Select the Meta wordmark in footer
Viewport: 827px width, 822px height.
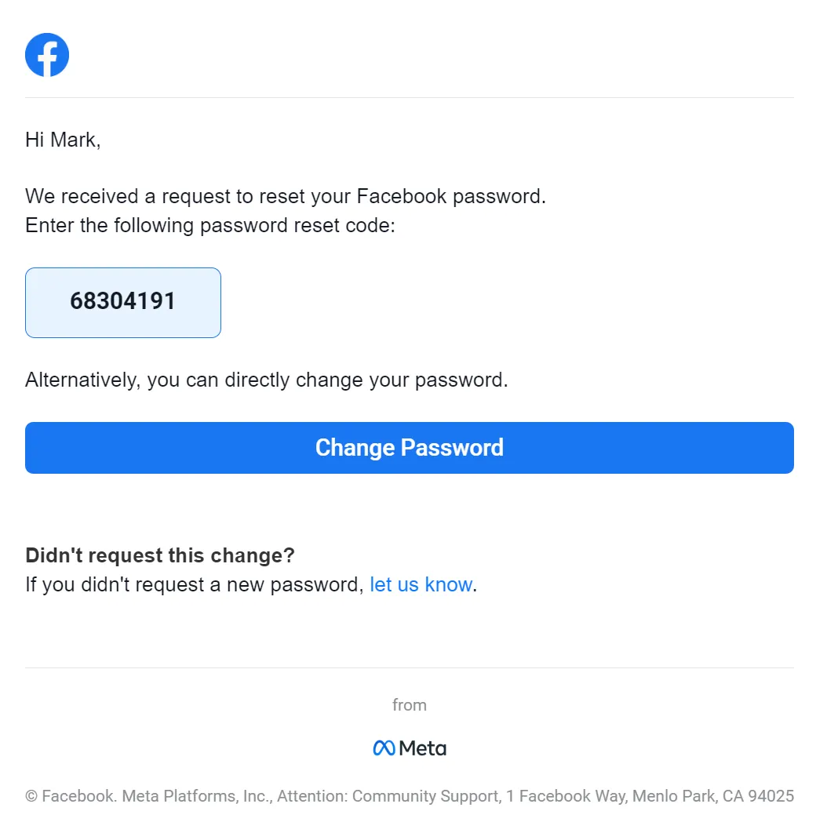[x=422, y=747]
